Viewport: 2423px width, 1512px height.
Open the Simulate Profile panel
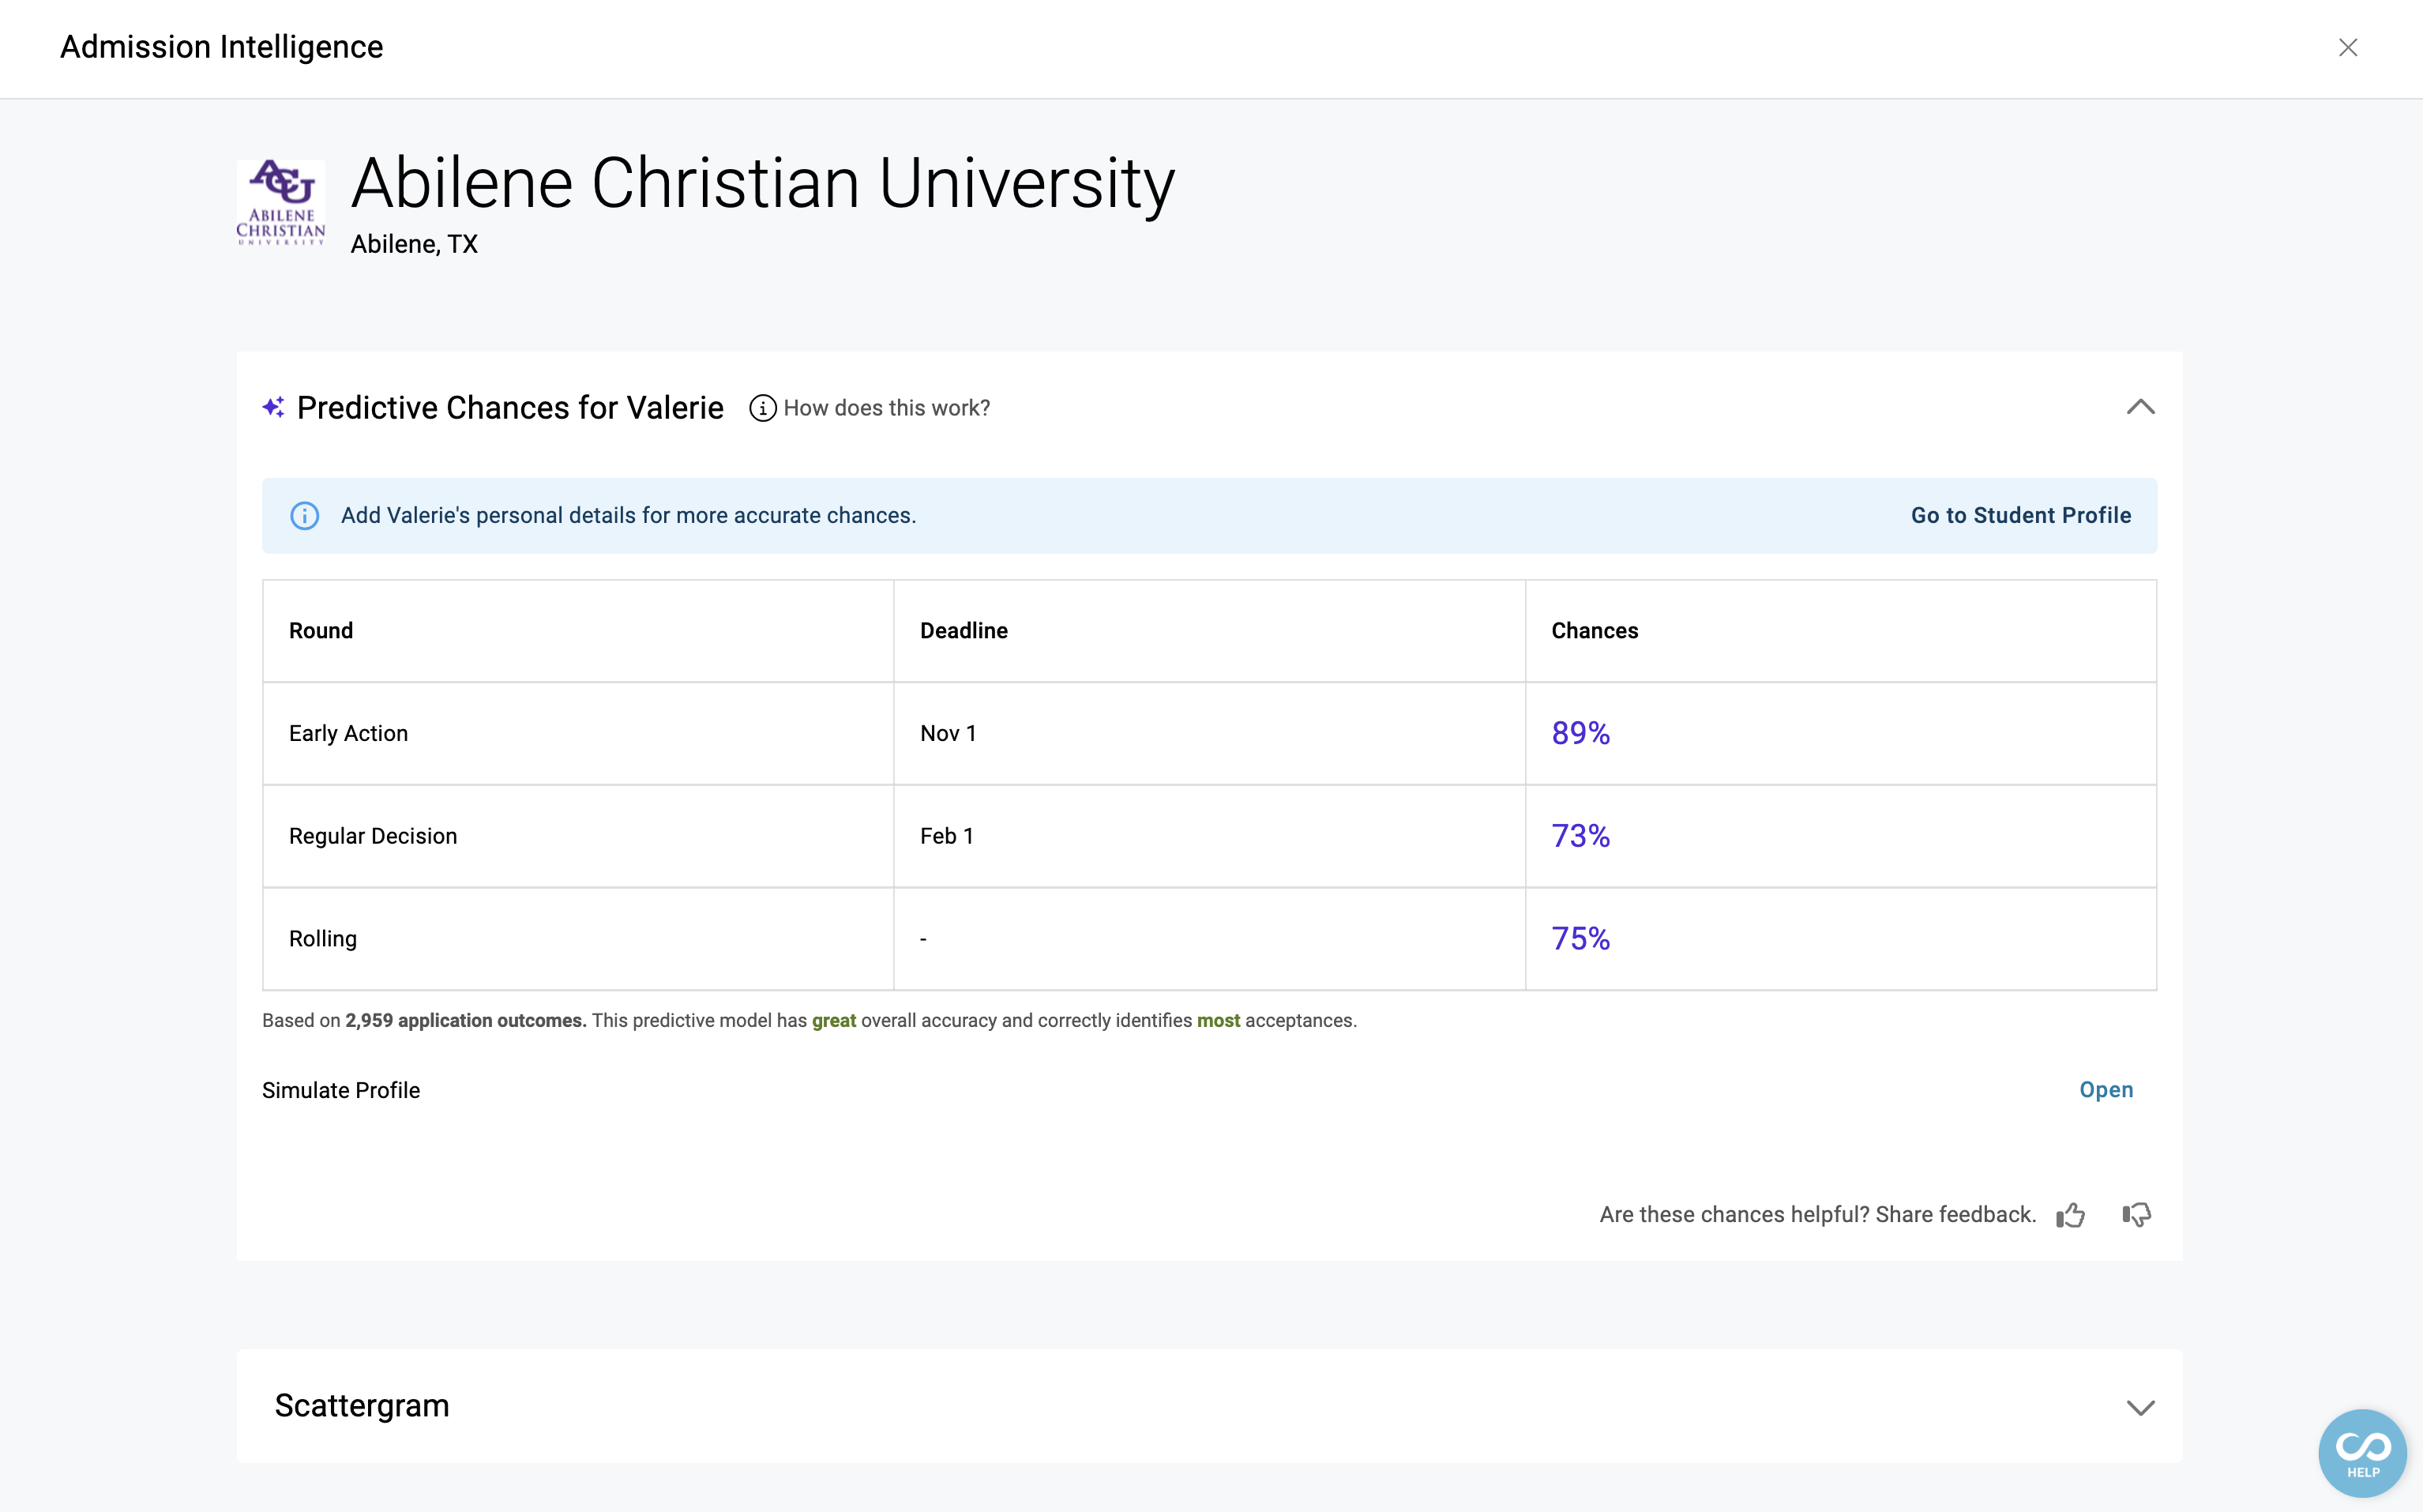(2106, 1090)
